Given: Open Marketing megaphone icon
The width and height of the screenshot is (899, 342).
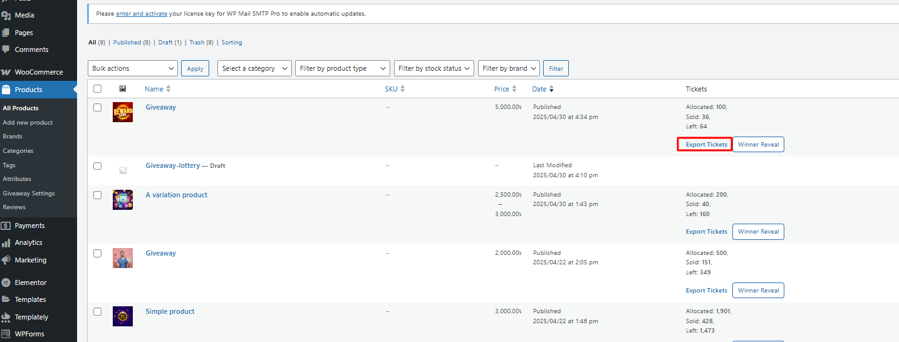Looking at the screenshot, I should (6, 260).
